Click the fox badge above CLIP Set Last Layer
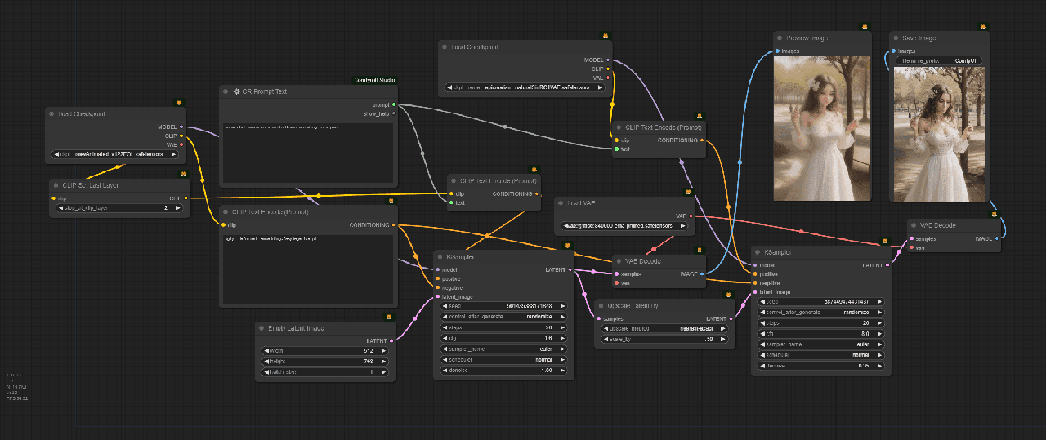Viewport: 1046px width, 440px height. 184,173
